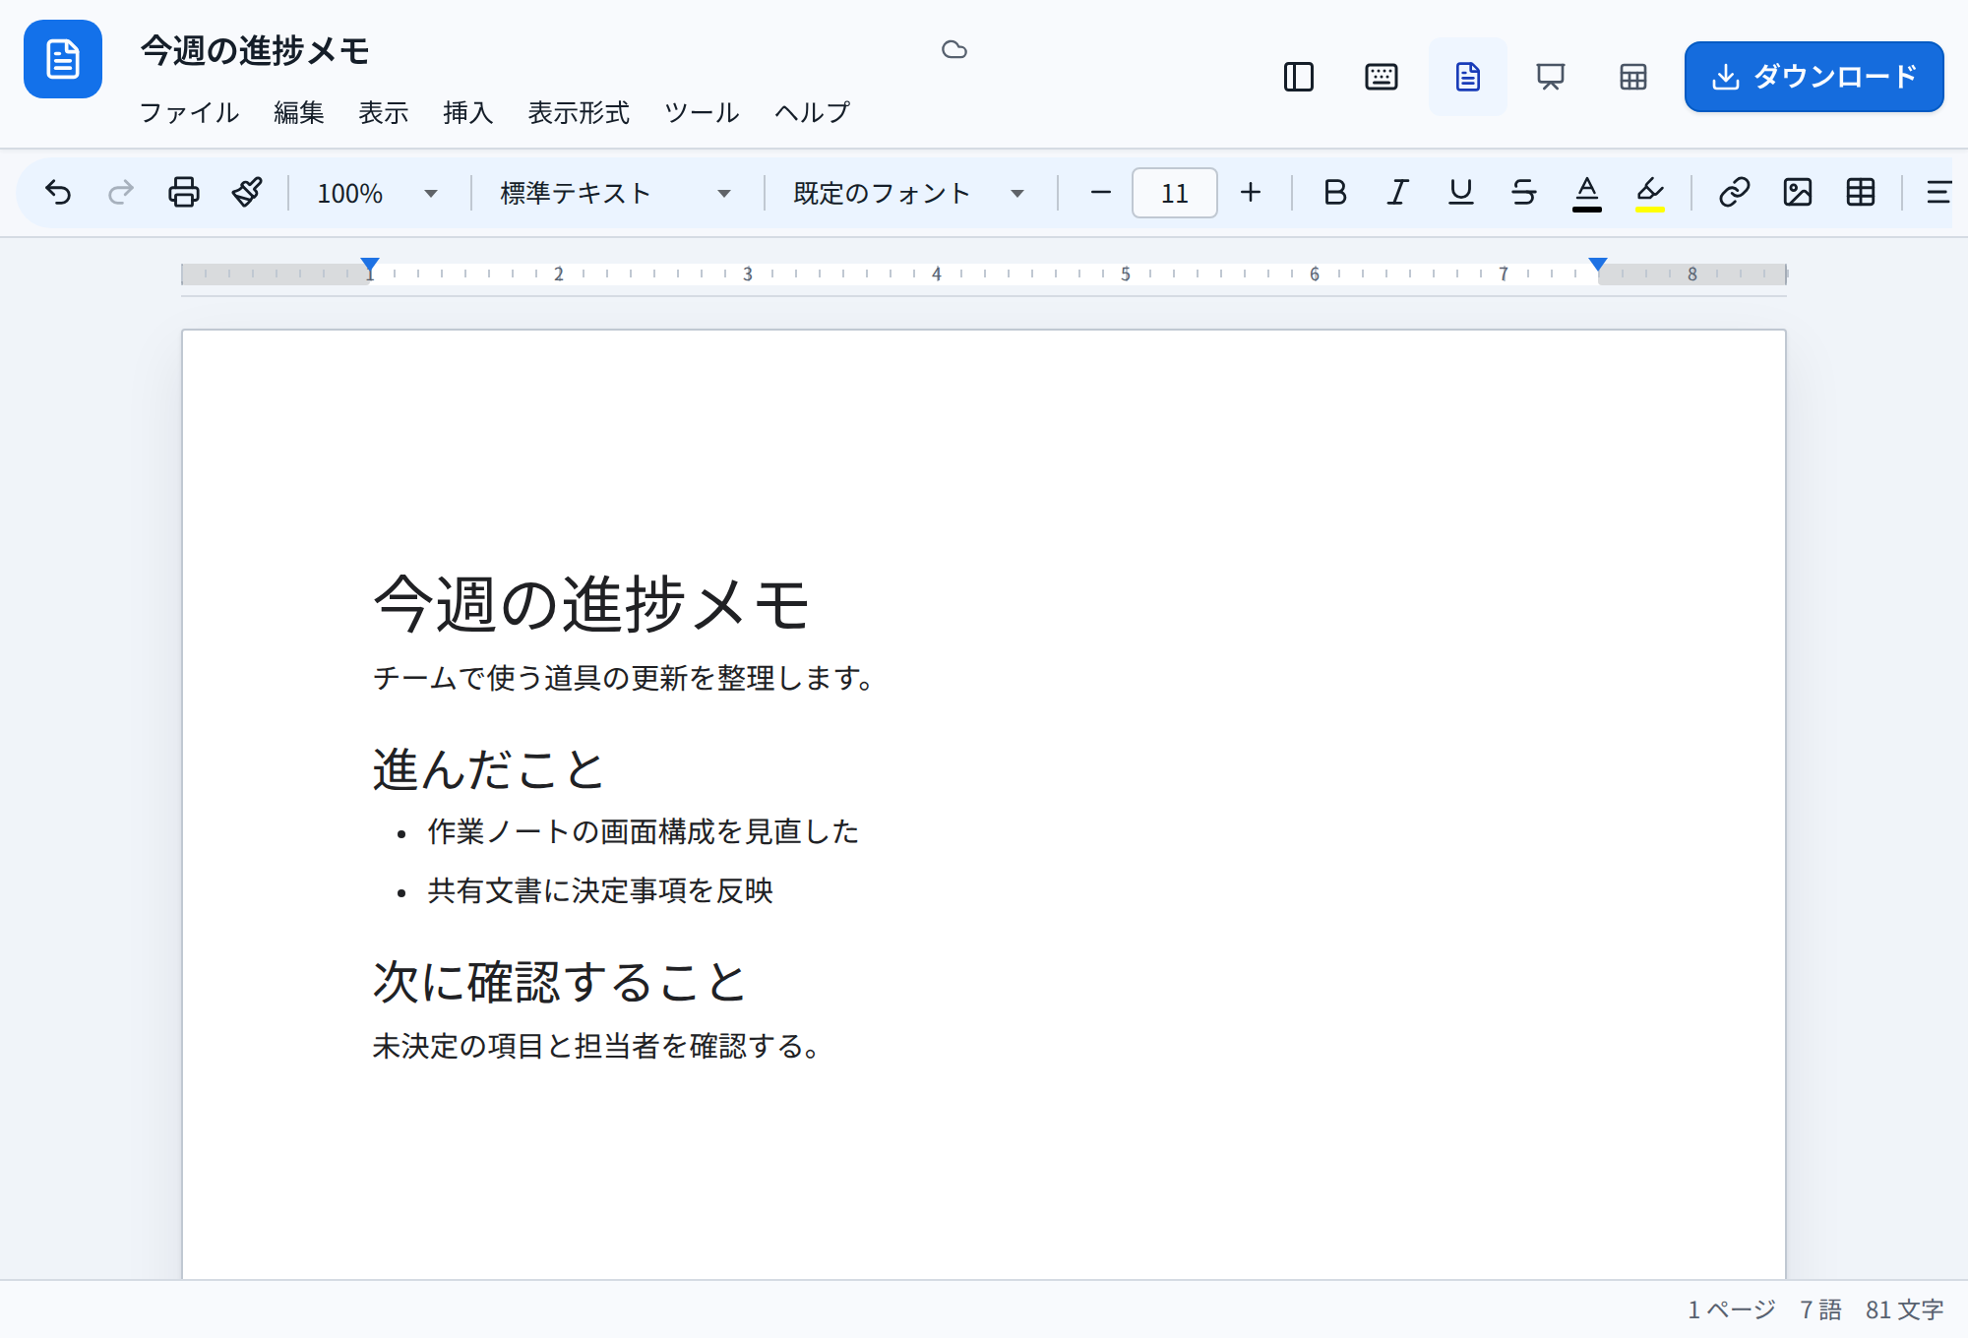Increase font size with plus button
The image size is (1968, 1338).
click(1251, 193)
